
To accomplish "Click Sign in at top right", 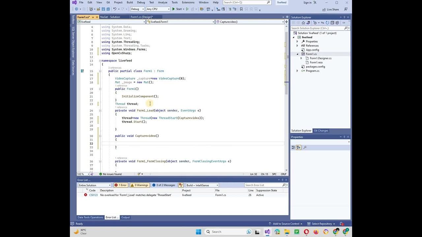I will [307, 3].
